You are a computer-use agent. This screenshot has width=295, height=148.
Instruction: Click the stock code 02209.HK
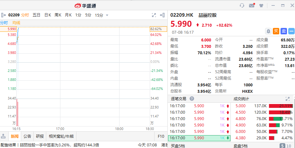(182, 15)
